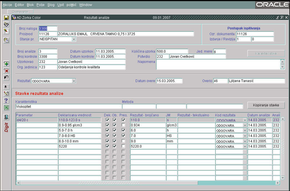
Task: Click horizontal scrollbar right arrow
Action: pyautogui.click(x=278, y=183)
